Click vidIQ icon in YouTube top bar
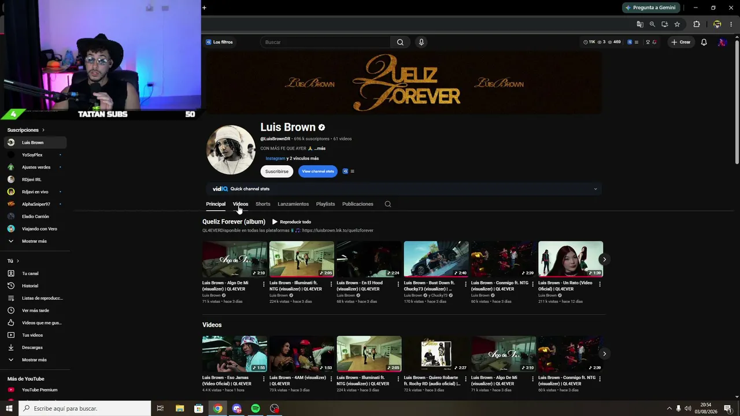Screen dimensions: 740x416 coord(630,42)
